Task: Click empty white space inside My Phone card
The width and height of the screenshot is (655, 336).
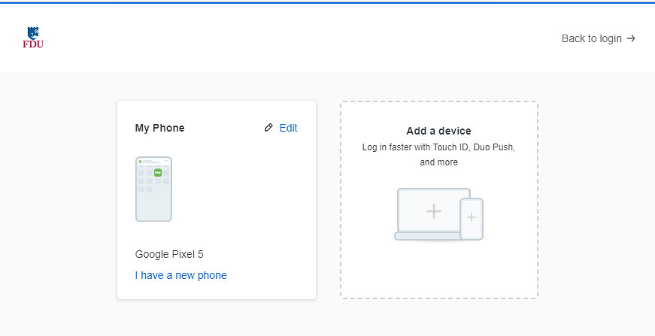Action: 242,201
